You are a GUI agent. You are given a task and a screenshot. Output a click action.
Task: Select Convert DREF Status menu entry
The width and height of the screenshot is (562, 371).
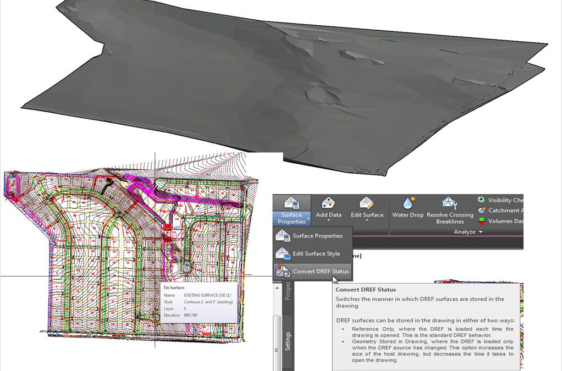click(312, 272)
